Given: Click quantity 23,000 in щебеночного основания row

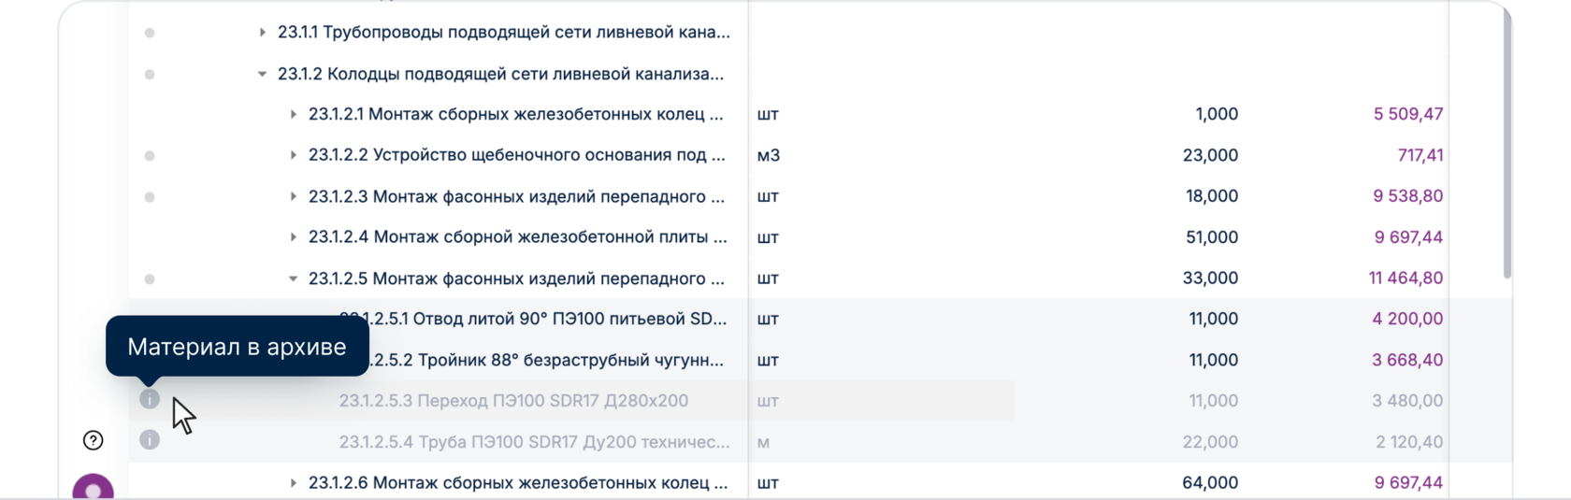Looking at the screenshot, I should (1210, 156).
